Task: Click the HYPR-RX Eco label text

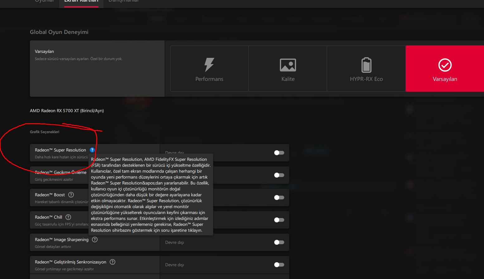Action: [366, 79]
